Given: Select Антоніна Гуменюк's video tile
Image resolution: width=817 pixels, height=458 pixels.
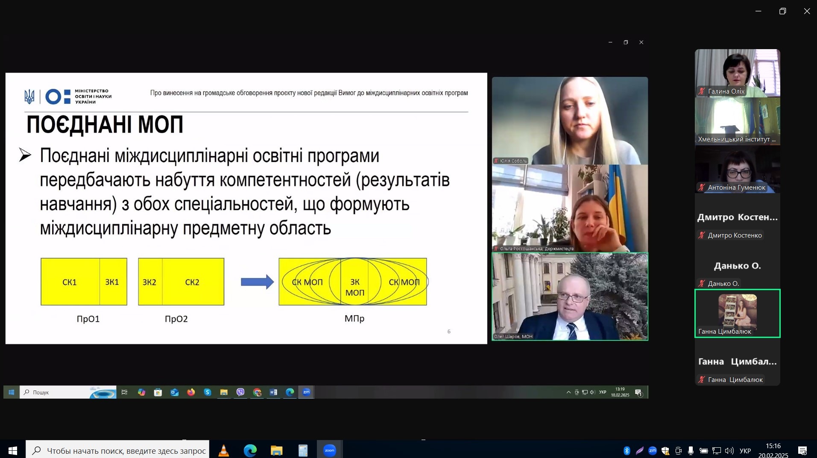Looking at the screenshot, I should 737,169.
